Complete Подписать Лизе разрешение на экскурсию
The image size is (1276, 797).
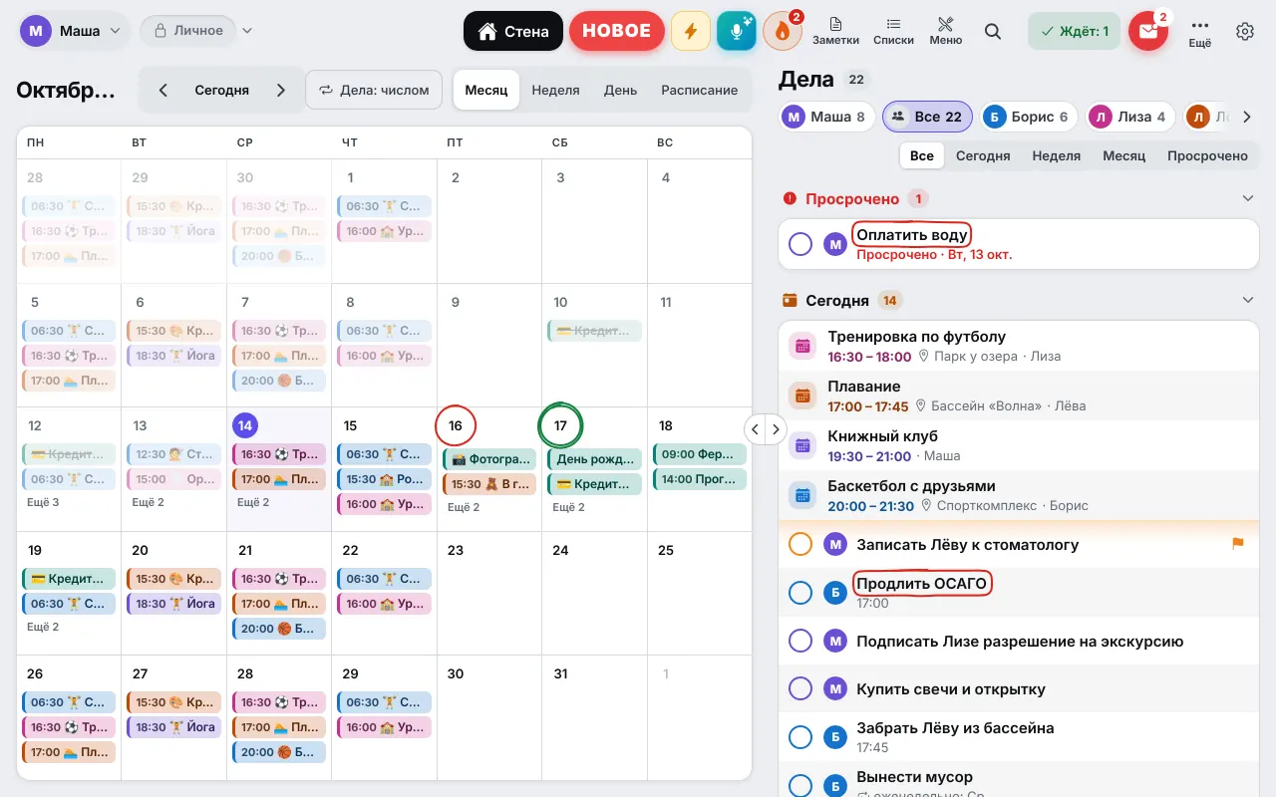click(800, 642)
